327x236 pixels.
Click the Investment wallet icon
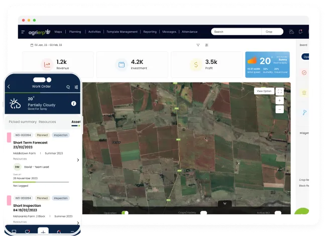click(x=122, y=65)
